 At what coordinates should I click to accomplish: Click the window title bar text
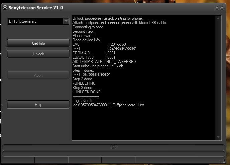click(36, 8)
